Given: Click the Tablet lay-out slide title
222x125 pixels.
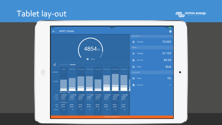Looking at the screenshot, I should click(42, 14).
